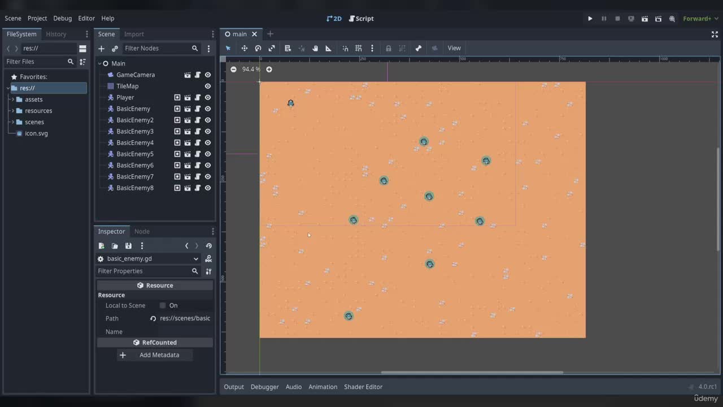Toggle TileMap visibility eye
Image resolution: width=723 pixels, height=407 pixels.
[x=208, y=86]
